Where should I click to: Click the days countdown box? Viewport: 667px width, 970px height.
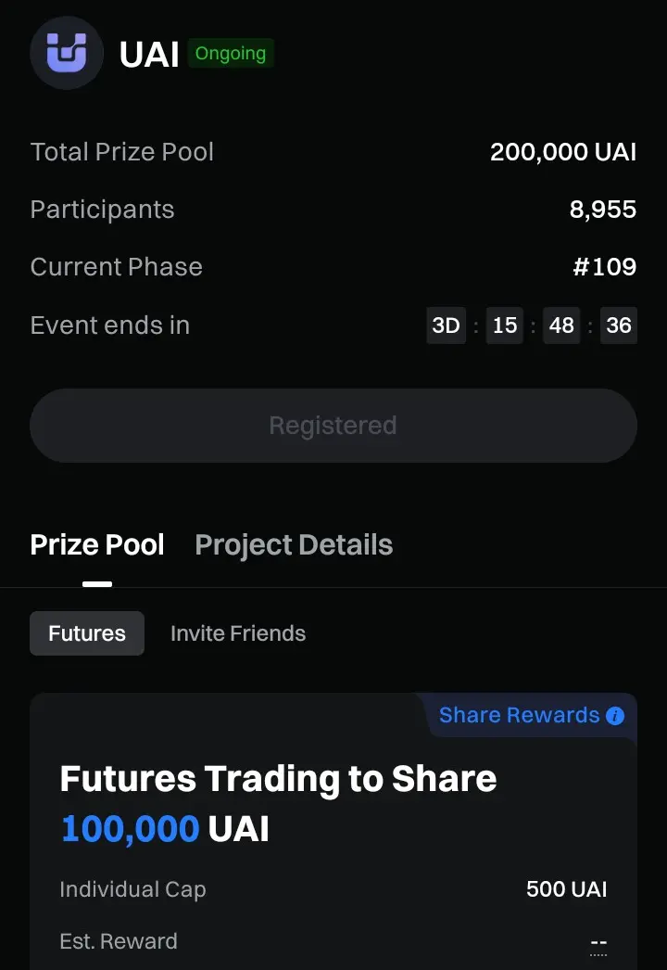[447, 325]
